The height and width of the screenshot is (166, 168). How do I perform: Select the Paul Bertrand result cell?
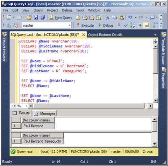pyautogui.click(x=38, y=126)
